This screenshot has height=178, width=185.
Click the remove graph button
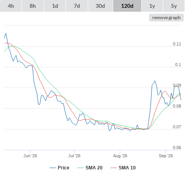point(166,18)
